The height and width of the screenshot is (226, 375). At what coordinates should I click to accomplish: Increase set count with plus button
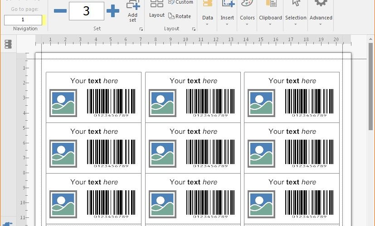113,11
